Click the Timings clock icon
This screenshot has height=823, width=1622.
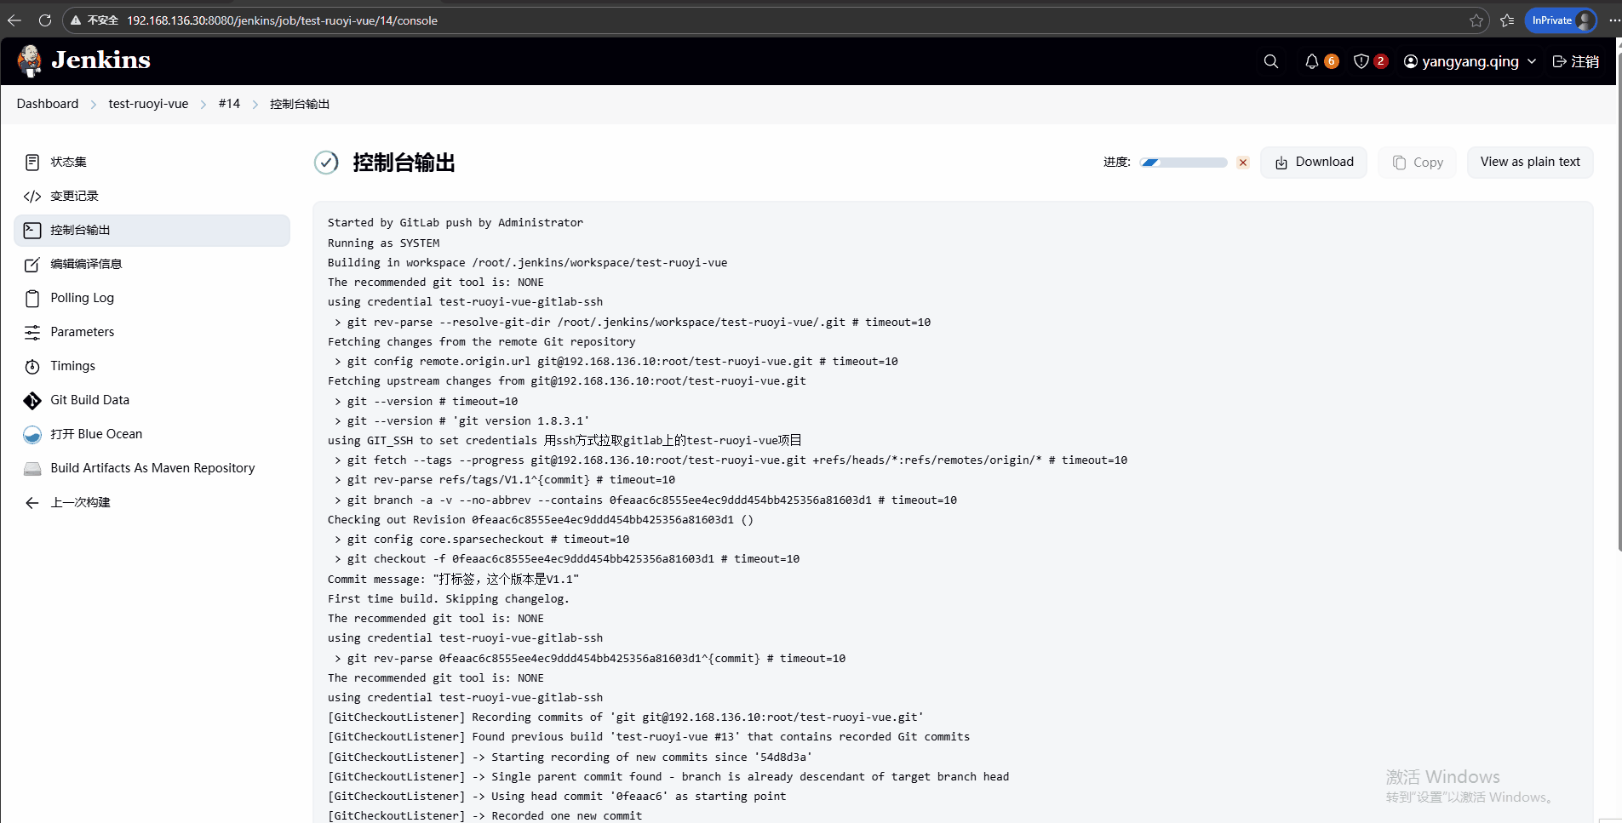click(32, 367)
